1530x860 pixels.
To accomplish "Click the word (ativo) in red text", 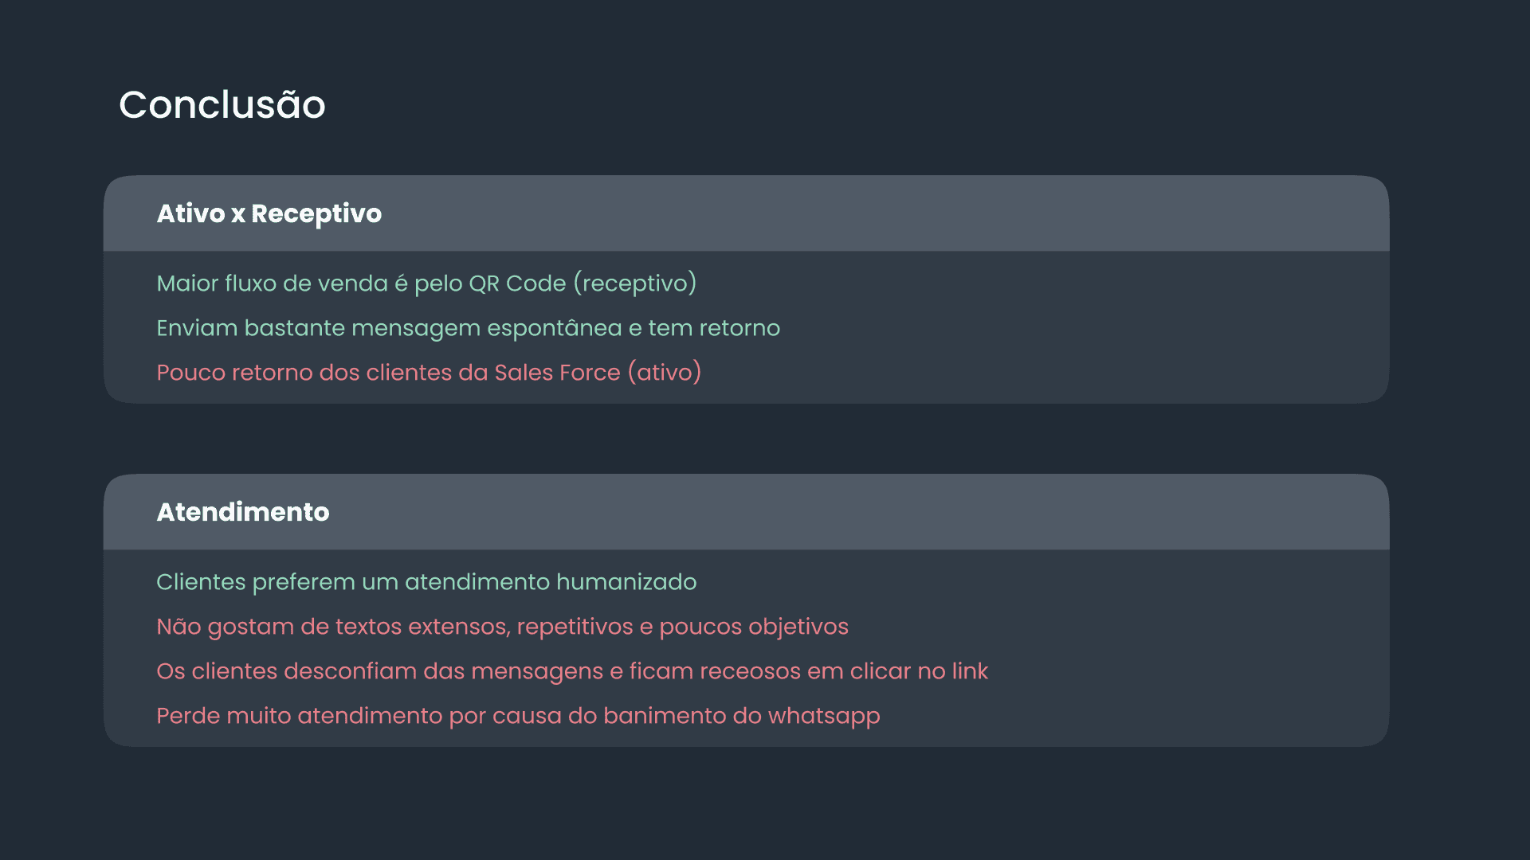I will coord(665,373).
